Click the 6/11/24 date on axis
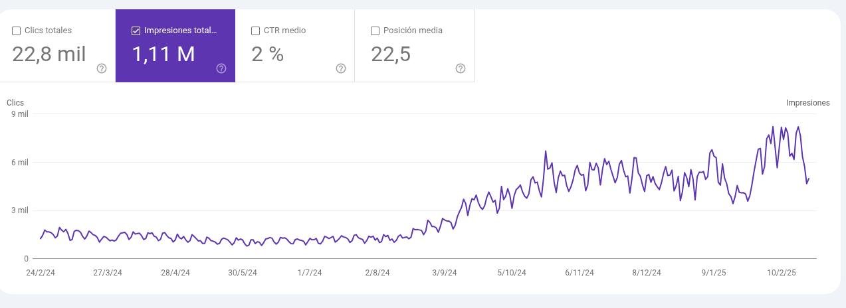 pos(579,273)
